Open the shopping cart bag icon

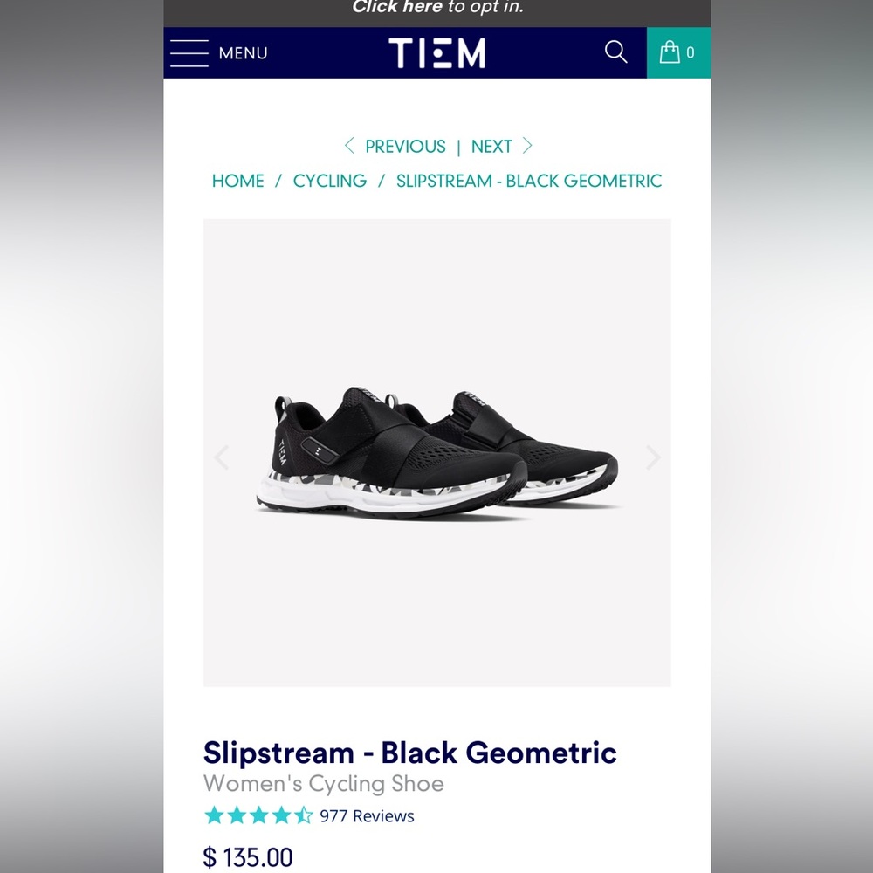point(671,52)
